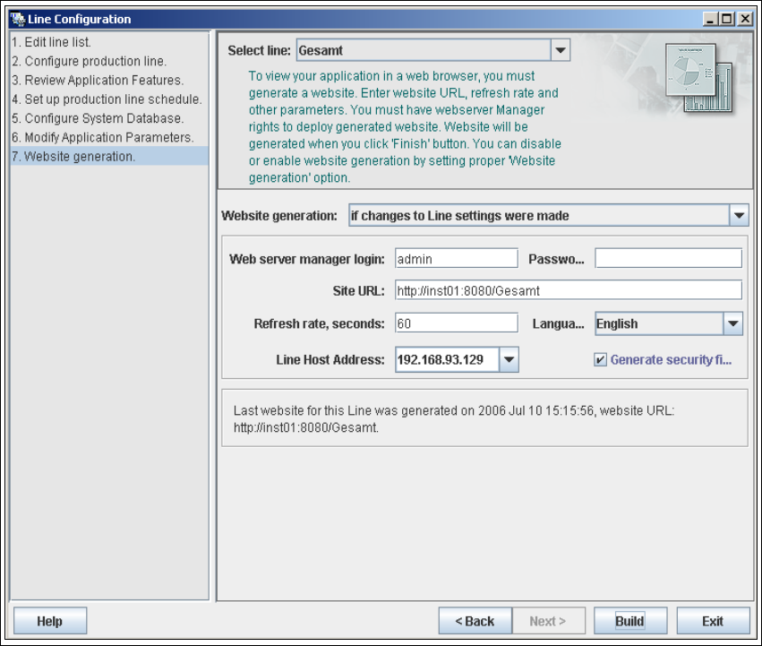
Task: Select step 7 Website generation
Action: pyautogui.click(x=109, y=156)
